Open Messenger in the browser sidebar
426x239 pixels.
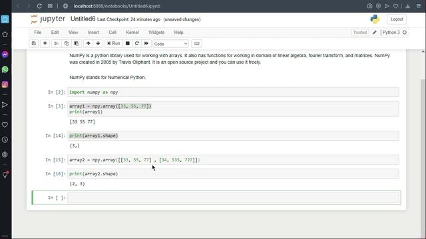coord(5,54)
